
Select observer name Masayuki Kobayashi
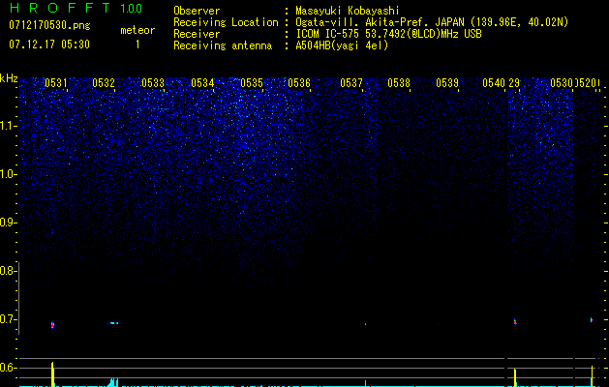(x=348, y=12)
